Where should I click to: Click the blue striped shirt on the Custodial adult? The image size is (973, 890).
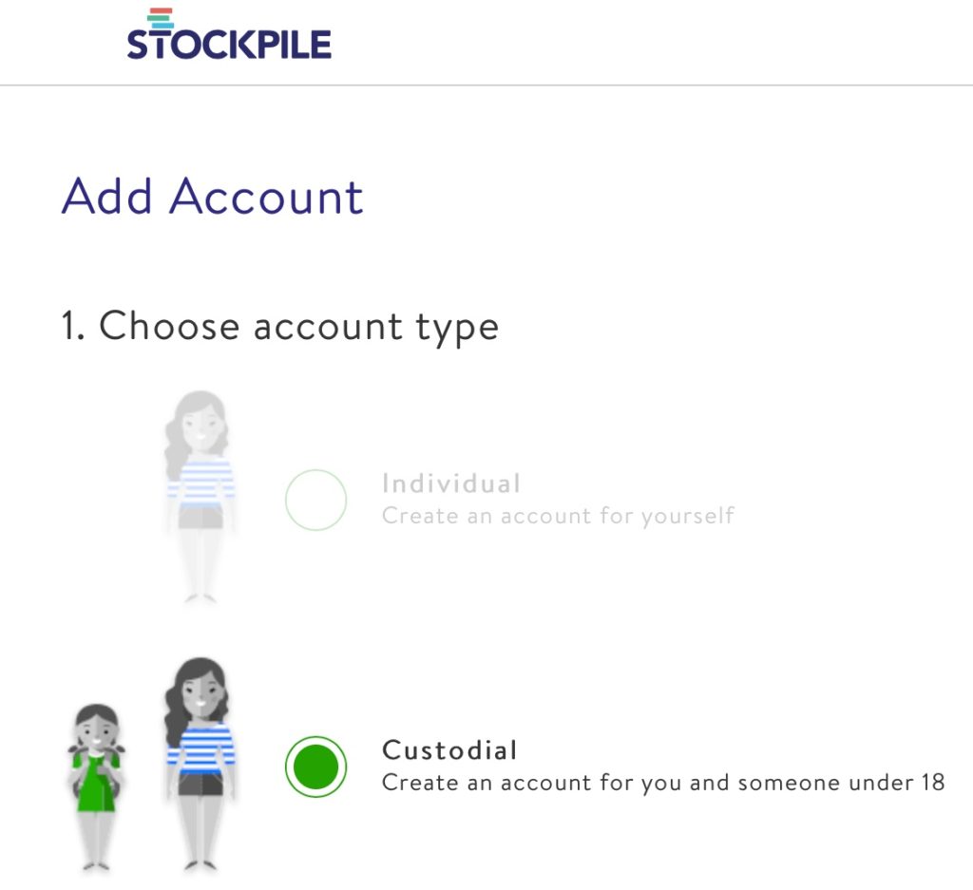201,748
